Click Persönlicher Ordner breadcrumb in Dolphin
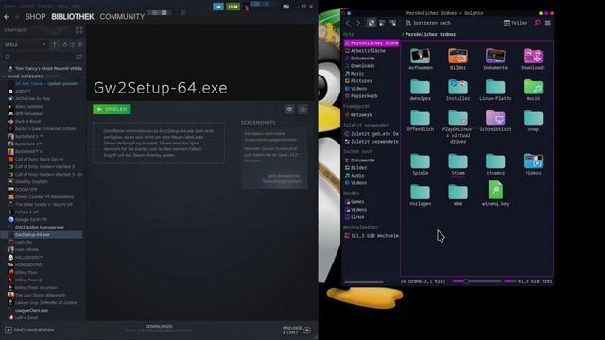The width and height of the screenshot is (605, 340). coord(430,34)
